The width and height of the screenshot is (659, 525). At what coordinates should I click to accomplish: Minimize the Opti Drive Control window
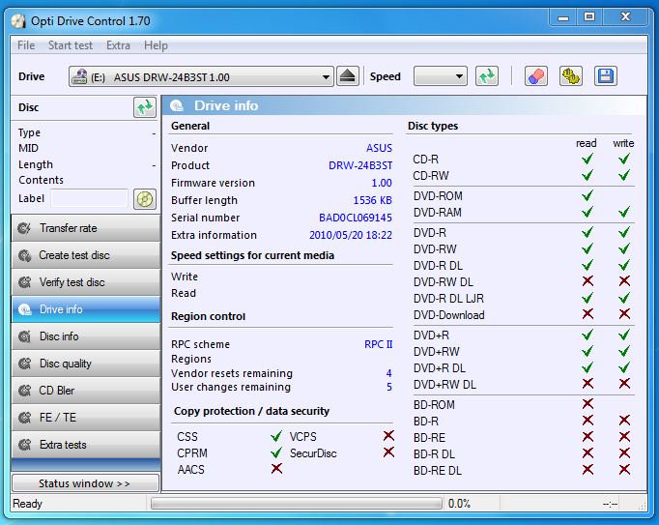[563, 16]
